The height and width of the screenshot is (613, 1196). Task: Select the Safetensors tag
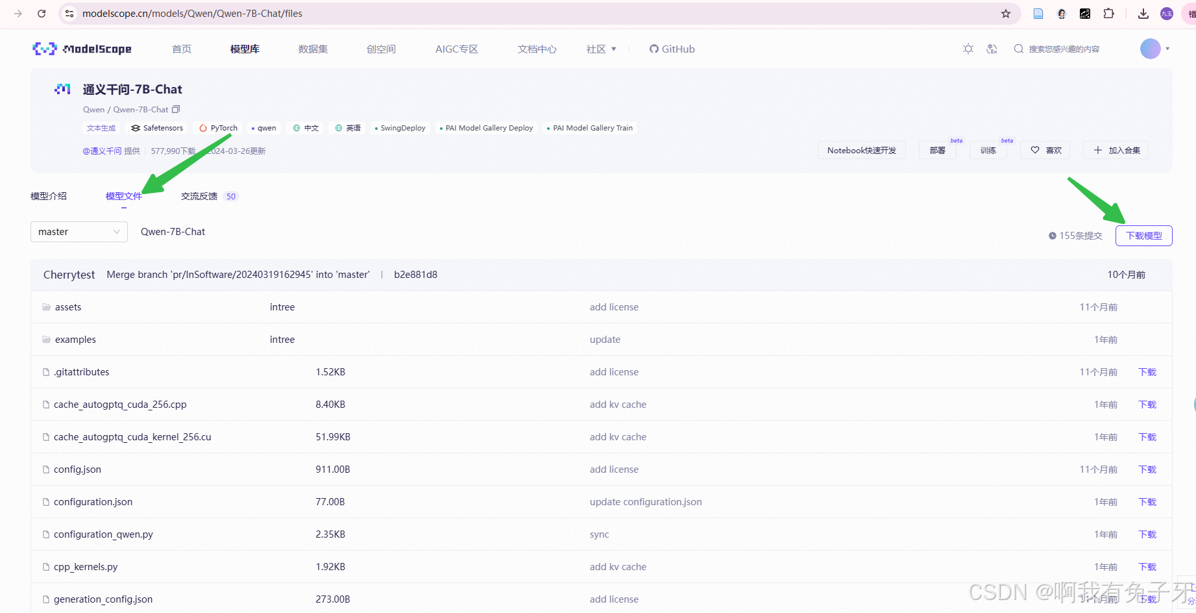coord(157,128)
